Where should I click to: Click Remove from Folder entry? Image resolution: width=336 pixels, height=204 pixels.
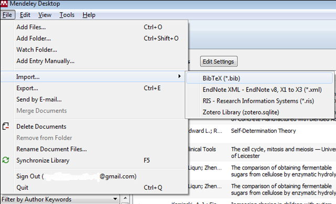94,138
